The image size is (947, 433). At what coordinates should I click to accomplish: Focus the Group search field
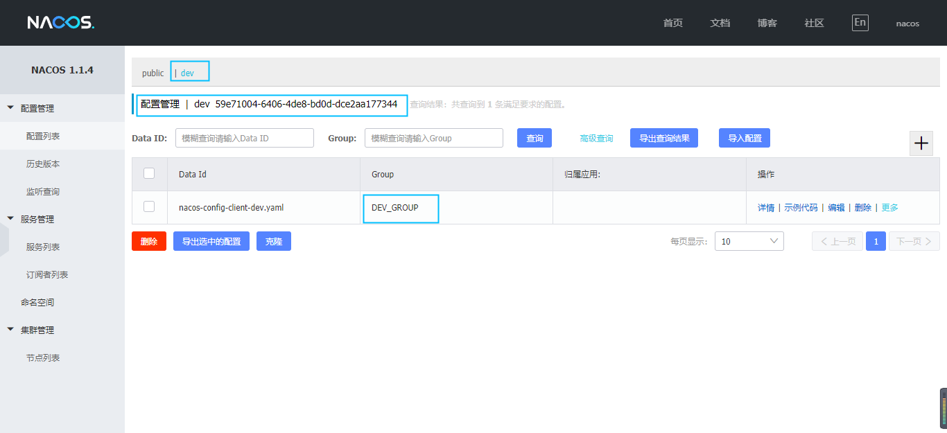tap(434, 138)
